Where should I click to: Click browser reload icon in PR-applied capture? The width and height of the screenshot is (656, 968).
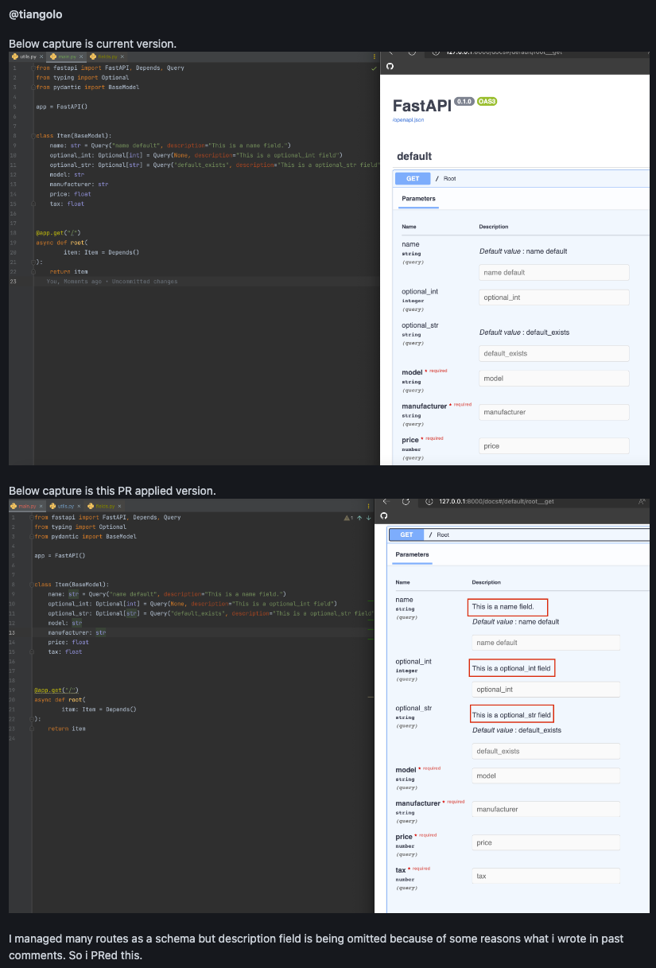tap(406, 501)
